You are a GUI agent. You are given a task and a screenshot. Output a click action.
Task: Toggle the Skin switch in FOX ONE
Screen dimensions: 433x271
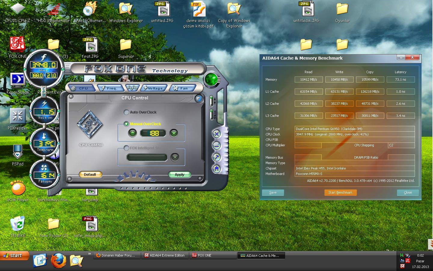pyautogui.click(x=211, y=114)
